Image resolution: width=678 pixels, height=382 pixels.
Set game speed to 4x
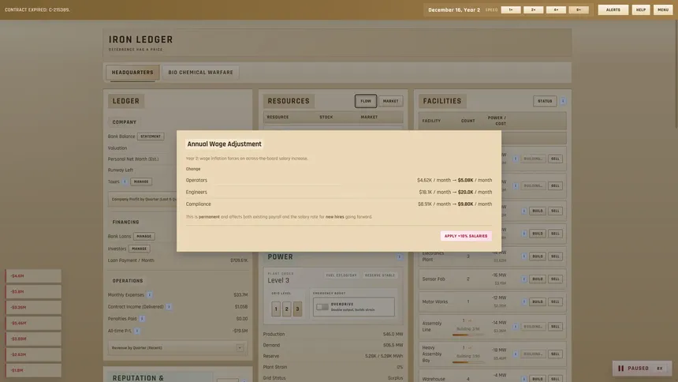click(x=556, y=9)
